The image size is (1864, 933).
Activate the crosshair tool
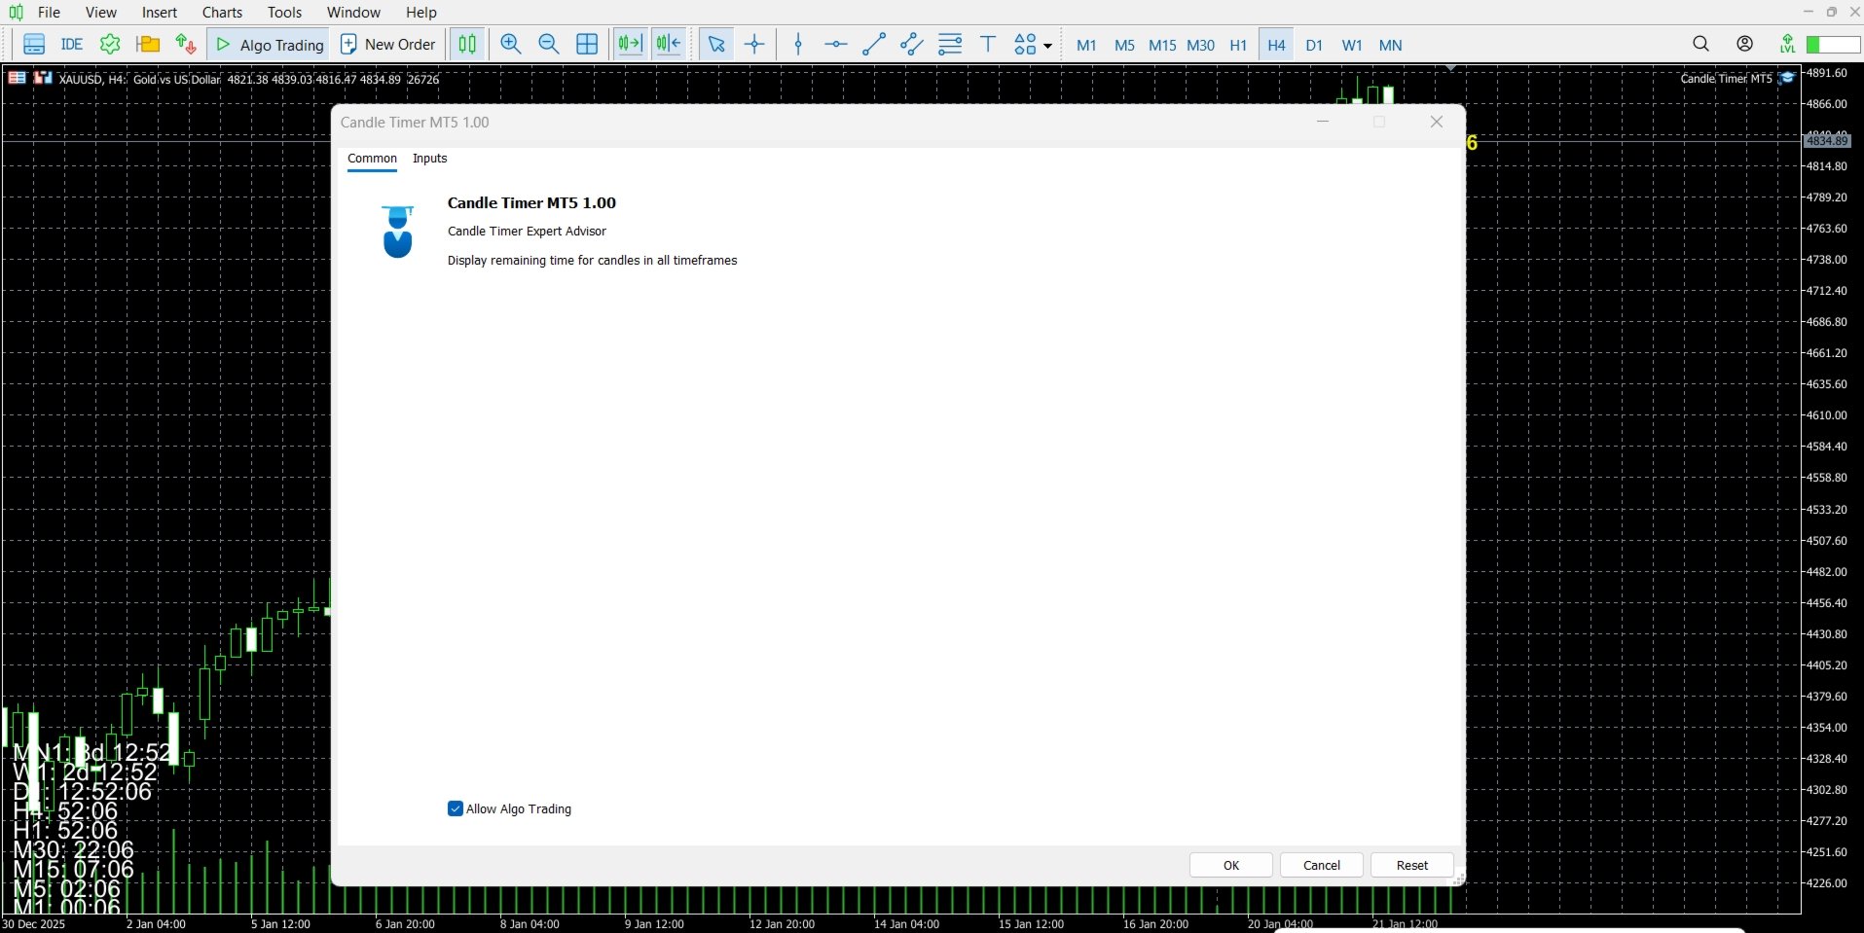754,45
